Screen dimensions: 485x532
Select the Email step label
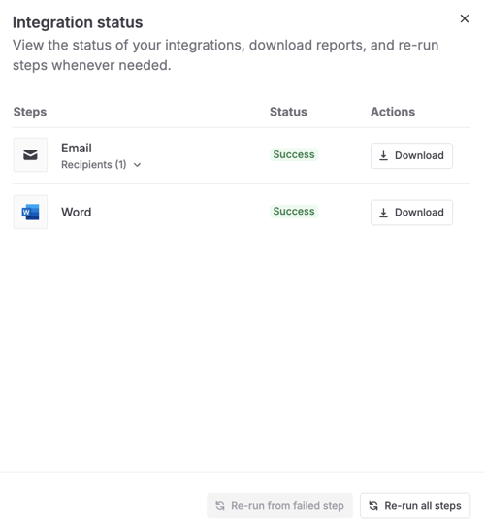click(x=77, y=149)
